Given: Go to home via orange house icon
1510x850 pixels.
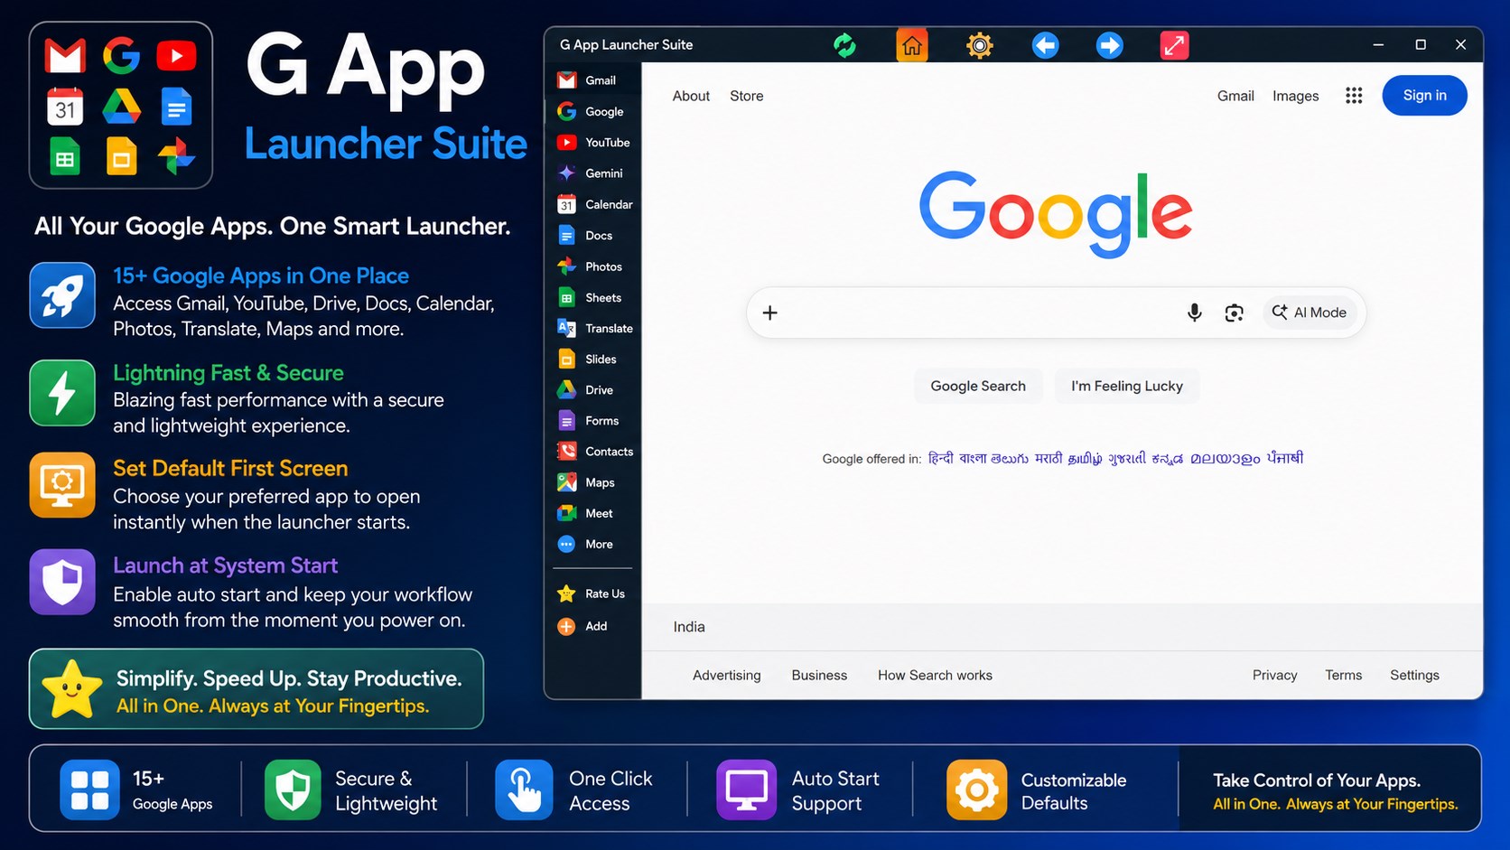Looking at the screenshot, I should pyautogui.click(x=912, y=45).
